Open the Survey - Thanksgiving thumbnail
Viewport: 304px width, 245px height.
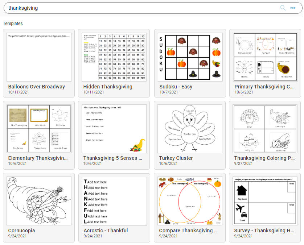tap(265, 201)
